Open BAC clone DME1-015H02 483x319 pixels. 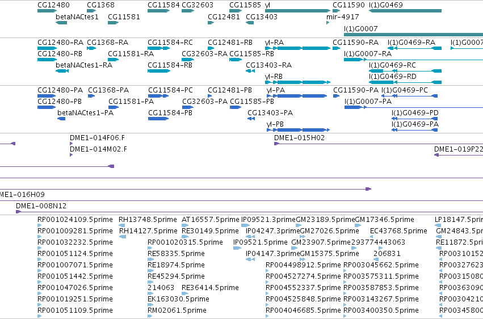(x=379, y=144)
